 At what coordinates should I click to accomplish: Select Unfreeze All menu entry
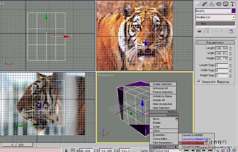pyautogui.click(x=160, y=88)
